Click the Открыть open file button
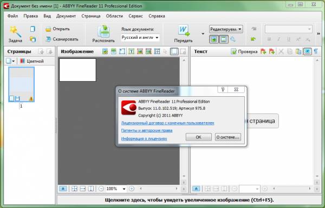 pos(57,29)
